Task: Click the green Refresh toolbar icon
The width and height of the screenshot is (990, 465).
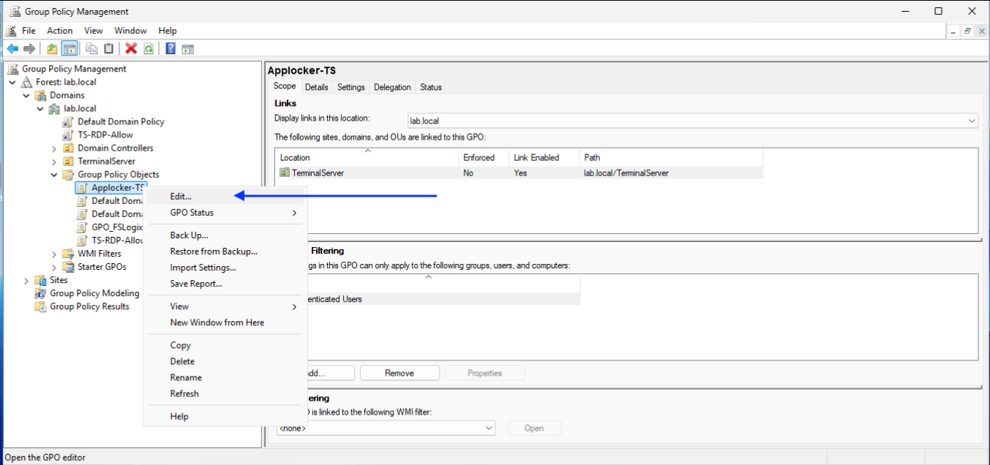Action: [149, 49]
